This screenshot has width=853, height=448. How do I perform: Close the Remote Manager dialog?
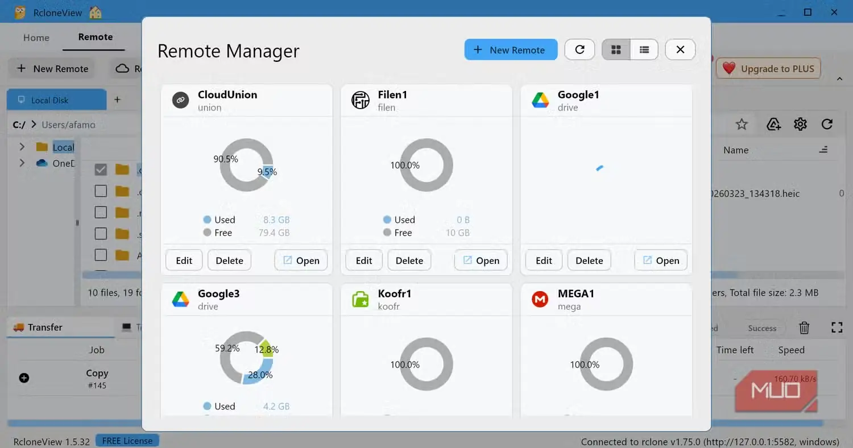click(680, 49)
